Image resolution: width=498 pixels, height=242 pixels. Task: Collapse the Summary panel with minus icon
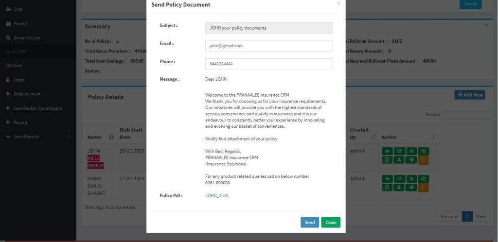(x=486, y=24)
